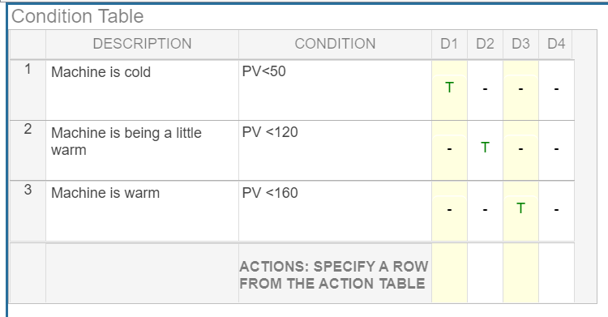The height and width of the screenshot is (317, 608).
Task: Edit the PV<50 condition field
Action: (335, 90)
